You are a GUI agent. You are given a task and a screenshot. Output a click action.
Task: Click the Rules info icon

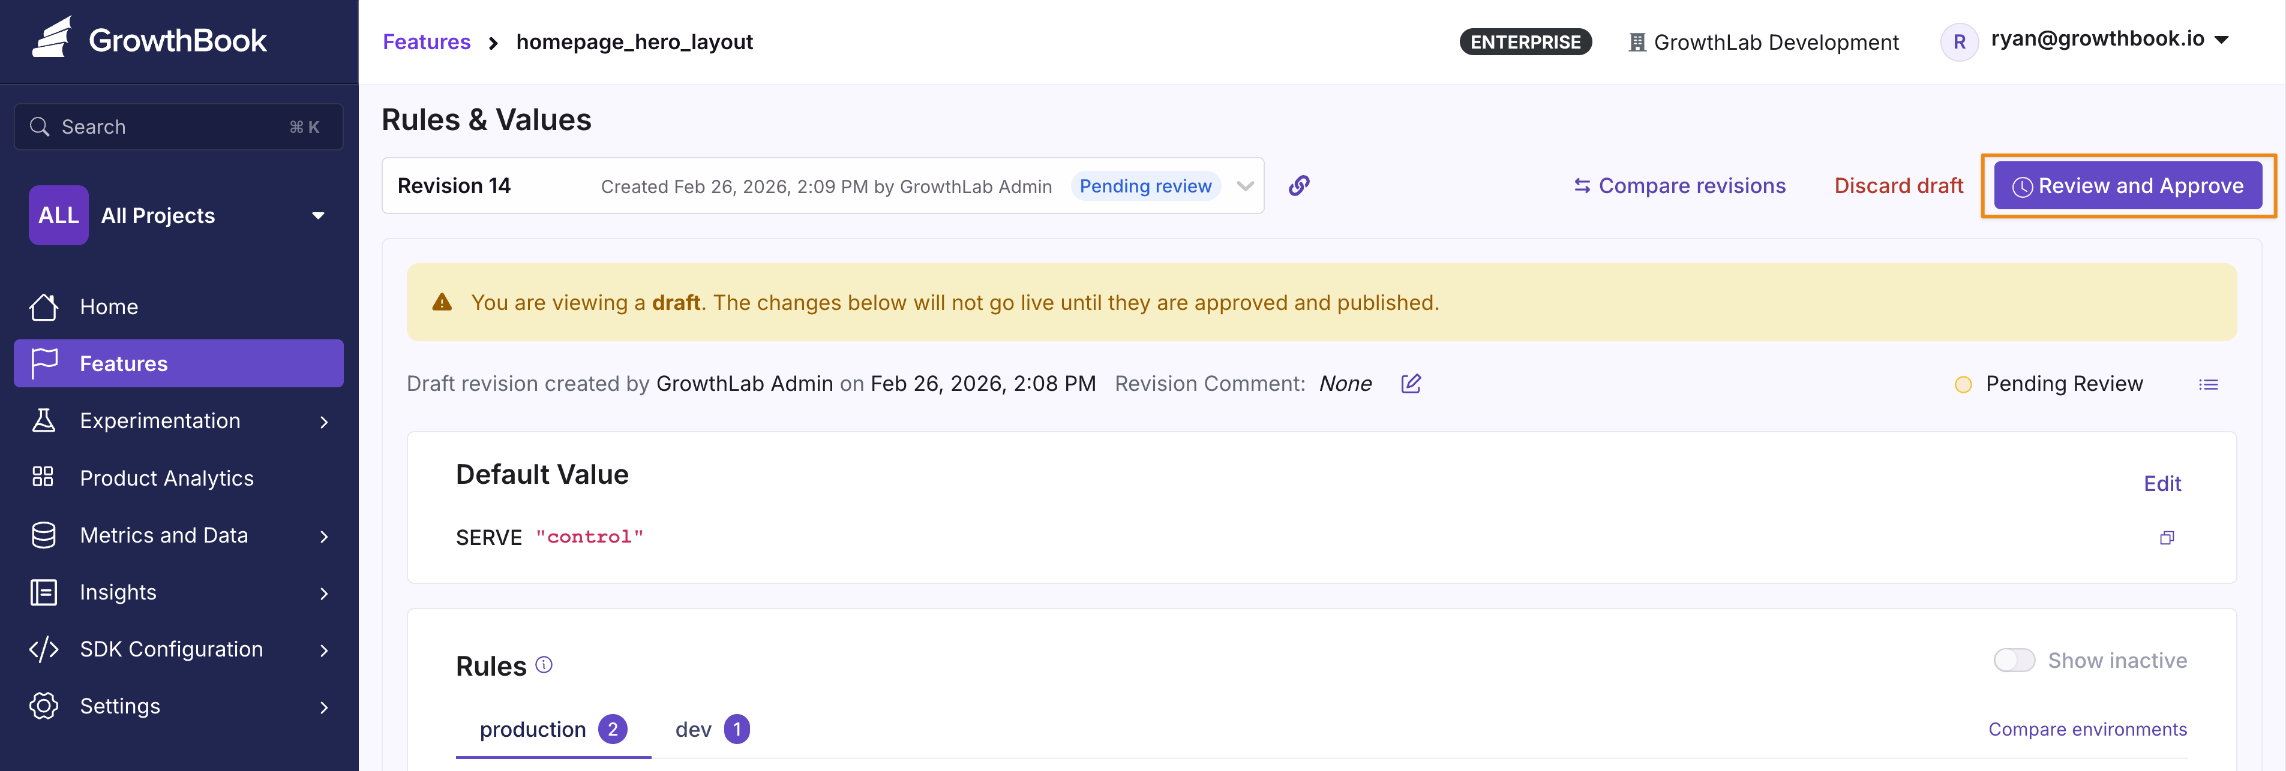click(x=544, y=665)
